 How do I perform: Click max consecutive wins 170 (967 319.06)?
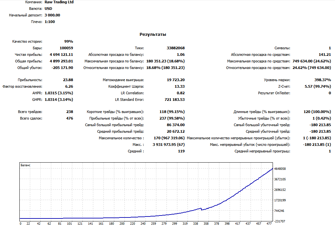[169, 138]
